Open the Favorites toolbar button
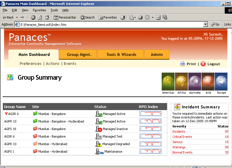 [108, 17]
